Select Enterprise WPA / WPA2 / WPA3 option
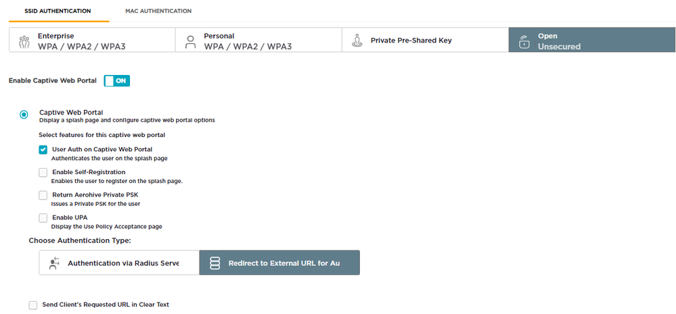Screen dimensions: 676x314 (x=92, y=41)
